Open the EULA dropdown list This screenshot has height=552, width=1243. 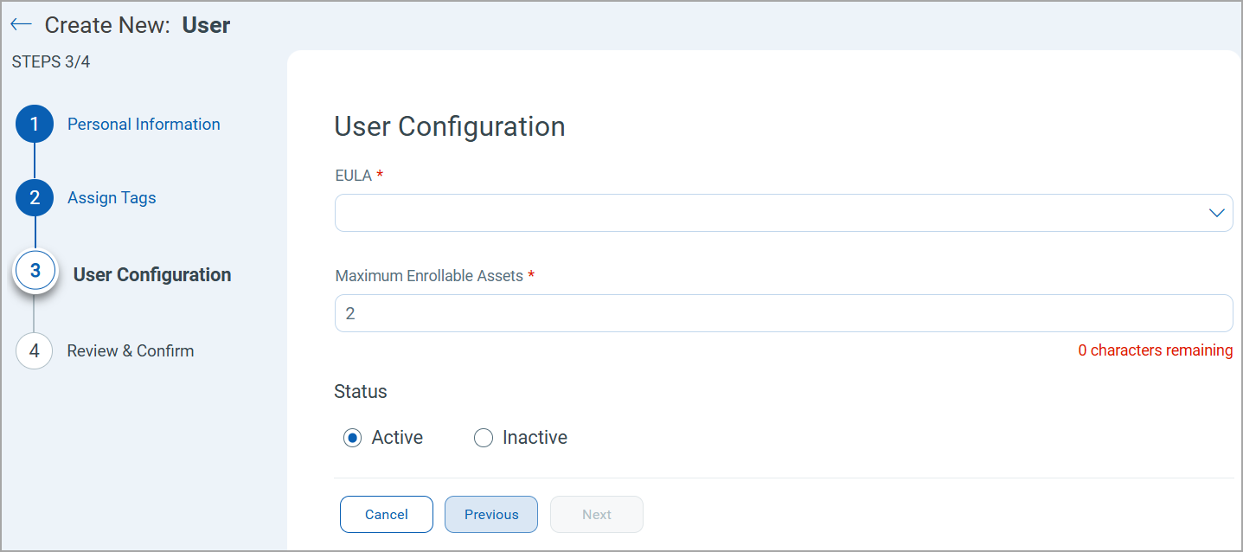pyautogui.click(x=784, y=213)
